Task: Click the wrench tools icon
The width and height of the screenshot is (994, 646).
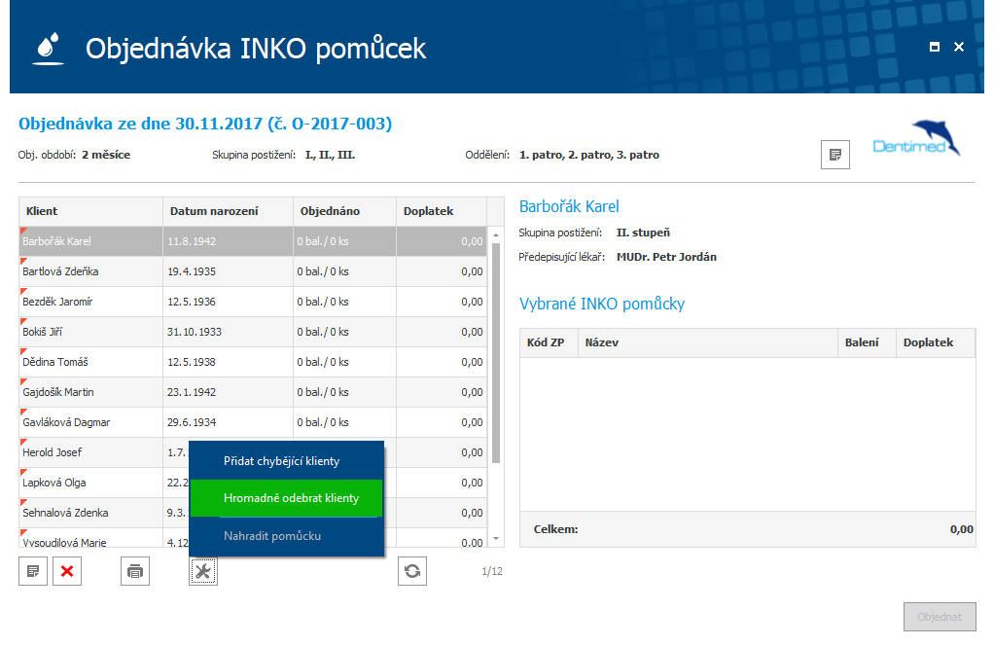Action: coord(203,571)
